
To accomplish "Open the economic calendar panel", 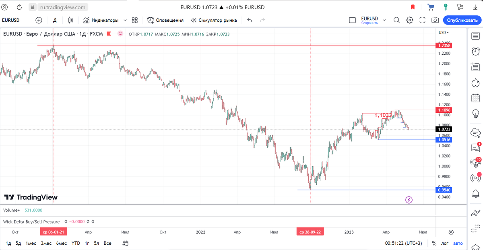I will [475, 98].
